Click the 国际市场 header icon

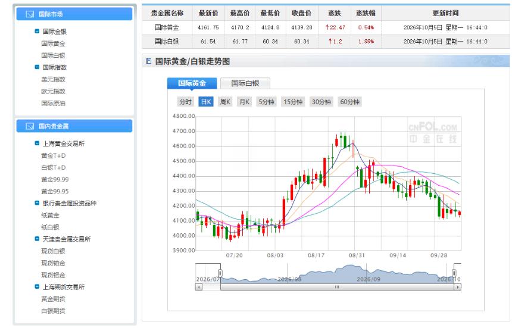click(x=30, y=14)
